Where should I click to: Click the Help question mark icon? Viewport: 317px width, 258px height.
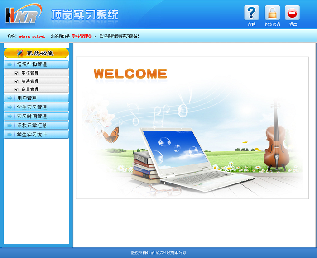click(251, 13)
